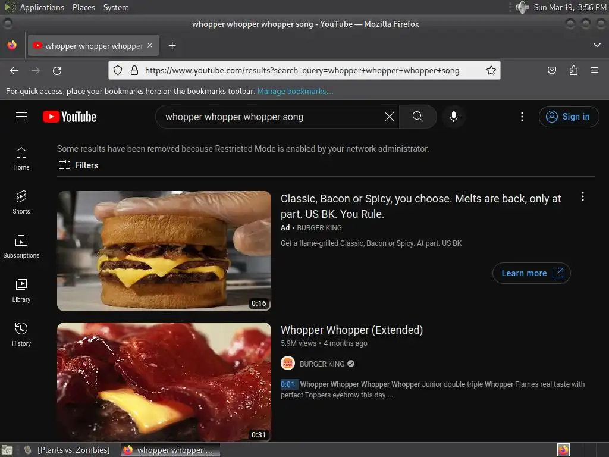This screenshot has width=609, height=457.
Task: Close the whopper YouTube tab
Action: pos(150,45)
